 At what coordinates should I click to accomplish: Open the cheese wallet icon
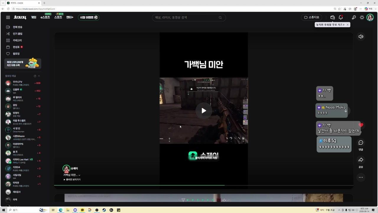333,17
